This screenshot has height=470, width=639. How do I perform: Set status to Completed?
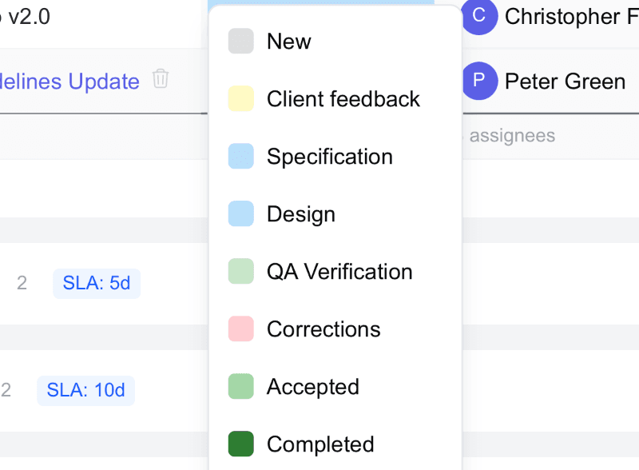click(319, 444)
